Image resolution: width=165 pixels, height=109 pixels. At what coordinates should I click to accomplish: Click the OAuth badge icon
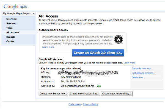pos(119,39)
